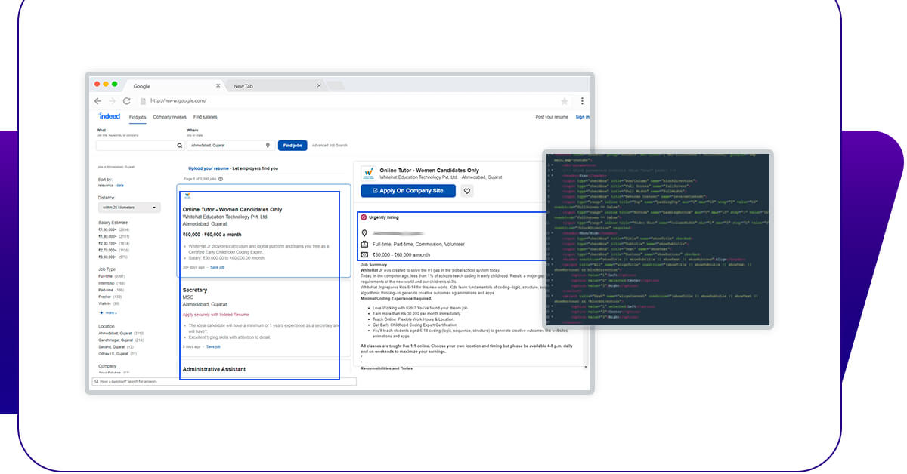Click small logo on Online Tutor card
The height and width of the screenshot is (474, 907).
coord(187,196)
